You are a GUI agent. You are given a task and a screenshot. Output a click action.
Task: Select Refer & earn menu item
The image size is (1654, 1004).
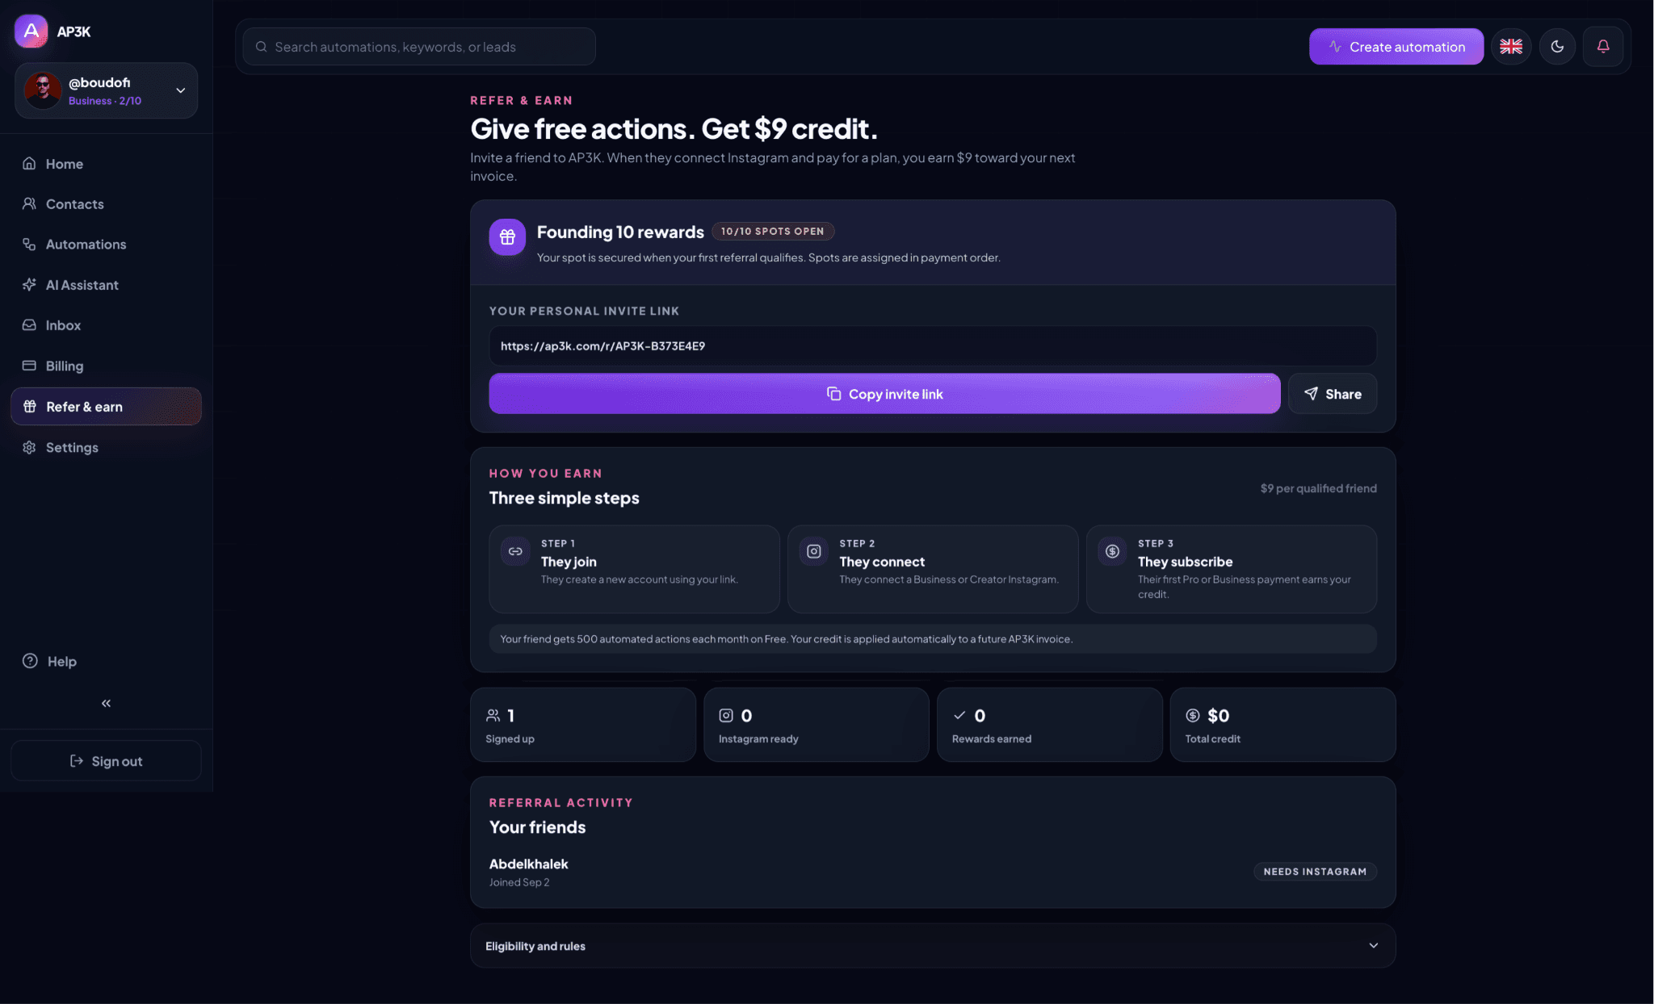[x=106, y=406]
